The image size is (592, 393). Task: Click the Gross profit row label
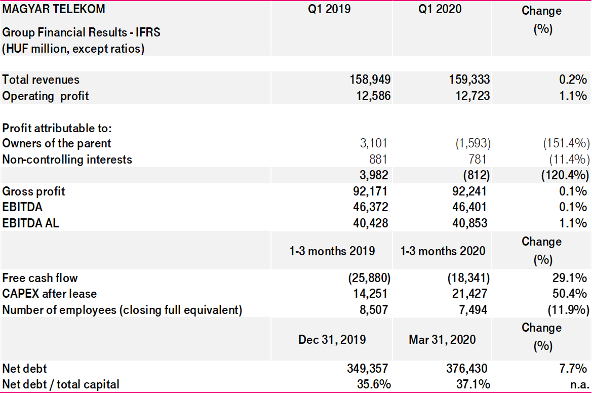click(x=33, y=191)
